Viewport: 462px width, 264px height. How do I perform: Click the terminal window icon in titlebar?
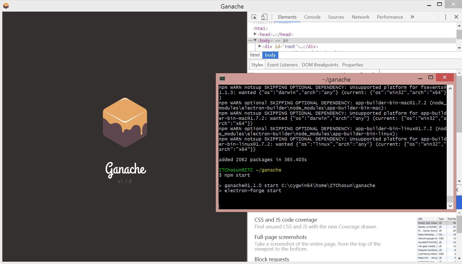222,79
